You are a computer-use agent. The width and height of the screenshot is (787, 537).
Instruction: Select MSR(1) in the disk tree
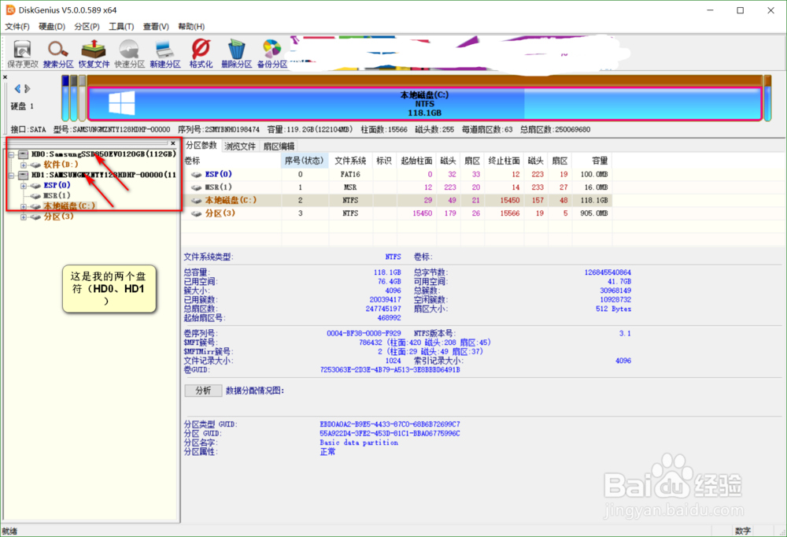(x=57, y=195)
